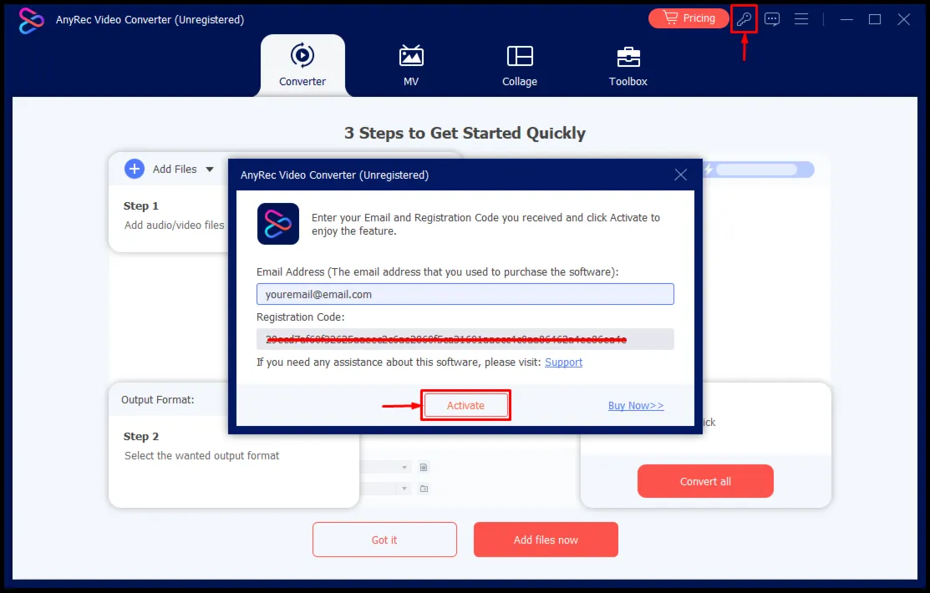This screenshot has height=593, width=930.
Task: Click the lightning acceleration toggle
Action: click(x=759, y=170)
